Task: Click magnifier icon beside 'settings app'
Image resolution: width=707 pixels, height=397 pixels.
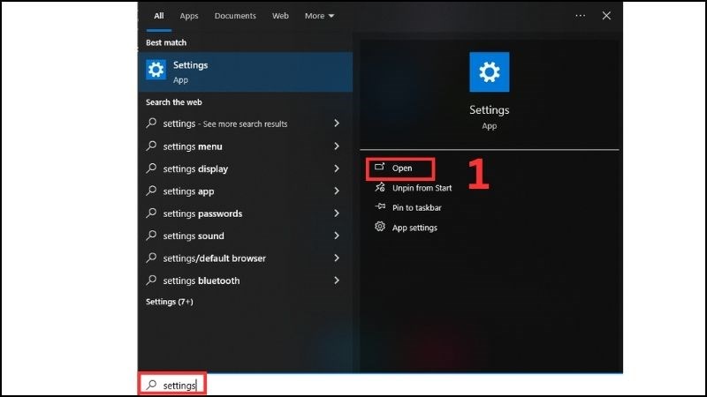Action: (151, 191)
